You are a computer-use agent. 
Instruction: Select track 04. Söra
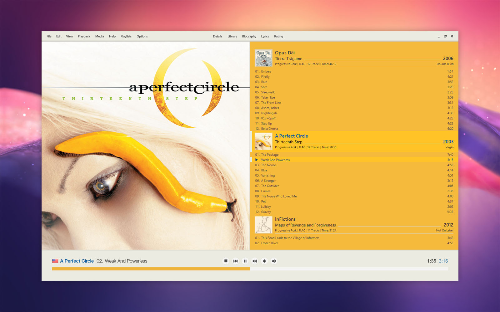(x=354, y=87)
